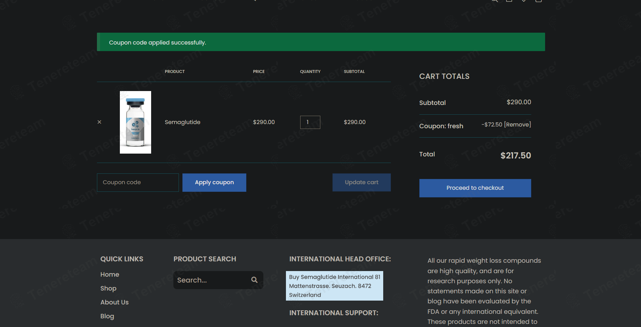This screenshot has height=327, width=641.
Task: Remove Semaglutide from the cart
Action: click(x=99, y=122)
